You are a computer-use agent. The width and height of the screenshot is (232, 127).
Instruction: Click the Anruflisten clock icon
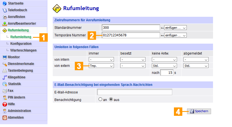coord(4,17)
